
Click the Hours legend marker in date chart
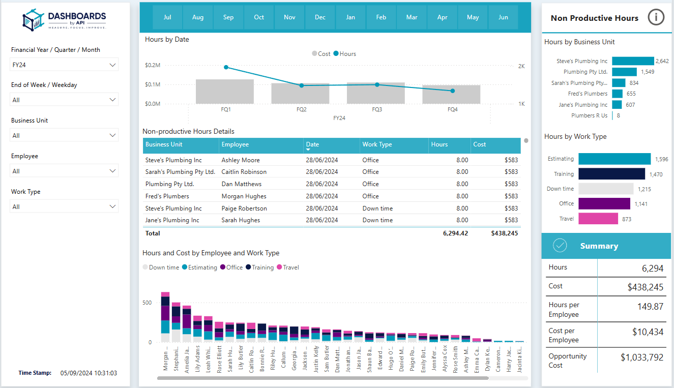336,54
